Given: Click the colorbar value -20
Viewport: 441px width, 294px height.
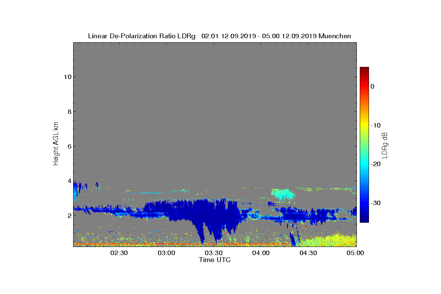Looking at the screenshot, I should 375,164.
